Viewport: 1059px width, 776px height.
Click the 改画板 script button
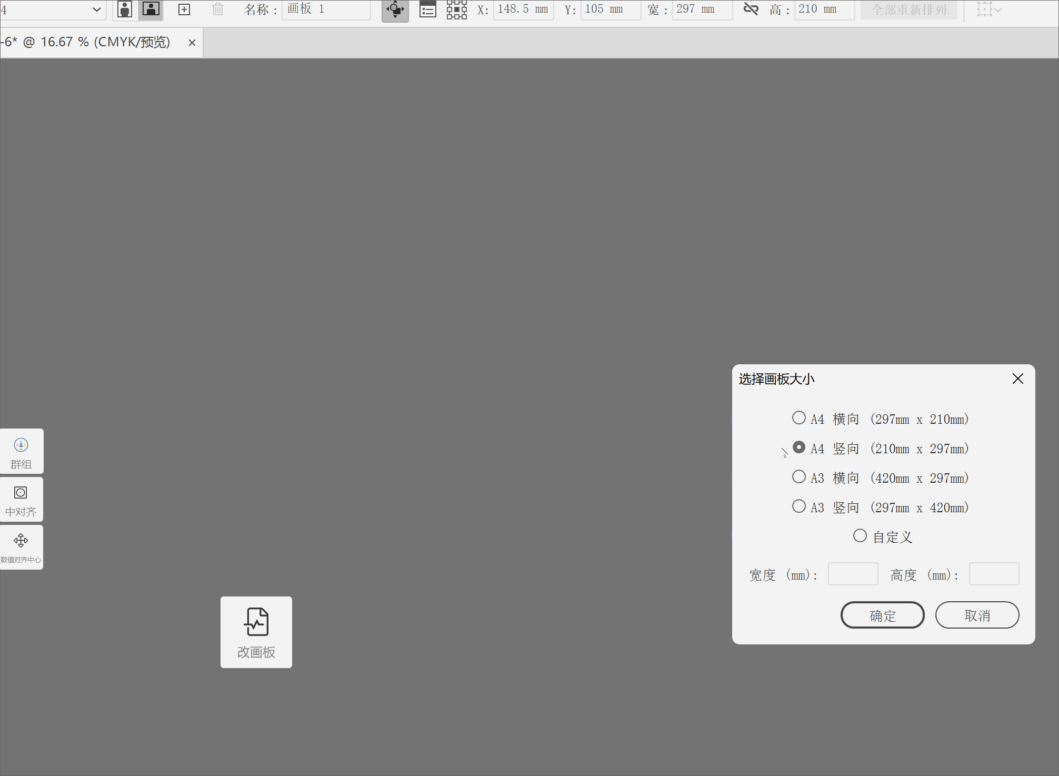256,632
